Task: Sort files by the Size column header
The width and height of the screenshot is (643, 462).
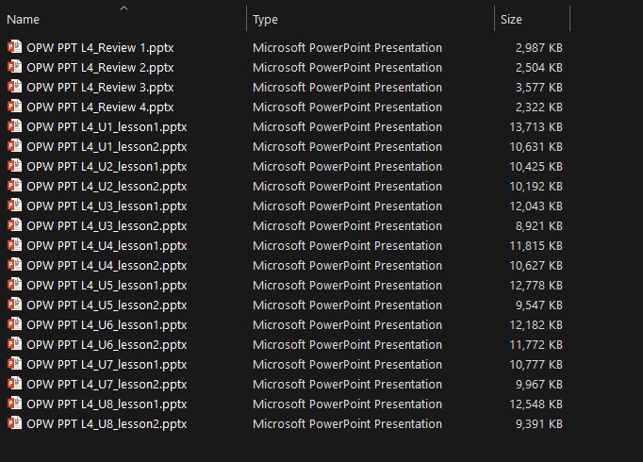Action: [x=511, y=19]
